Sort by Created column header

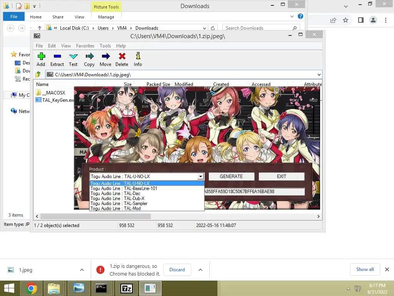(221, 84)
